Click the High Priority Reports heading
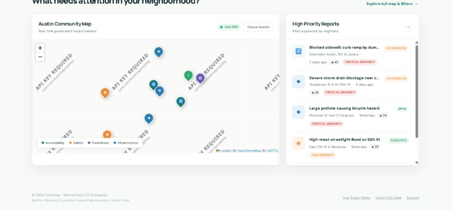This screenshot has height=210, width=452. (316, 24)
